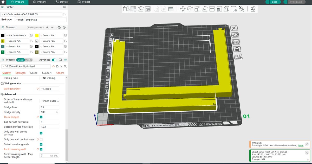This screenshot has height=164, width=312.
Task: Open the Bed type dropdown
Action: [x=40, y=20]
